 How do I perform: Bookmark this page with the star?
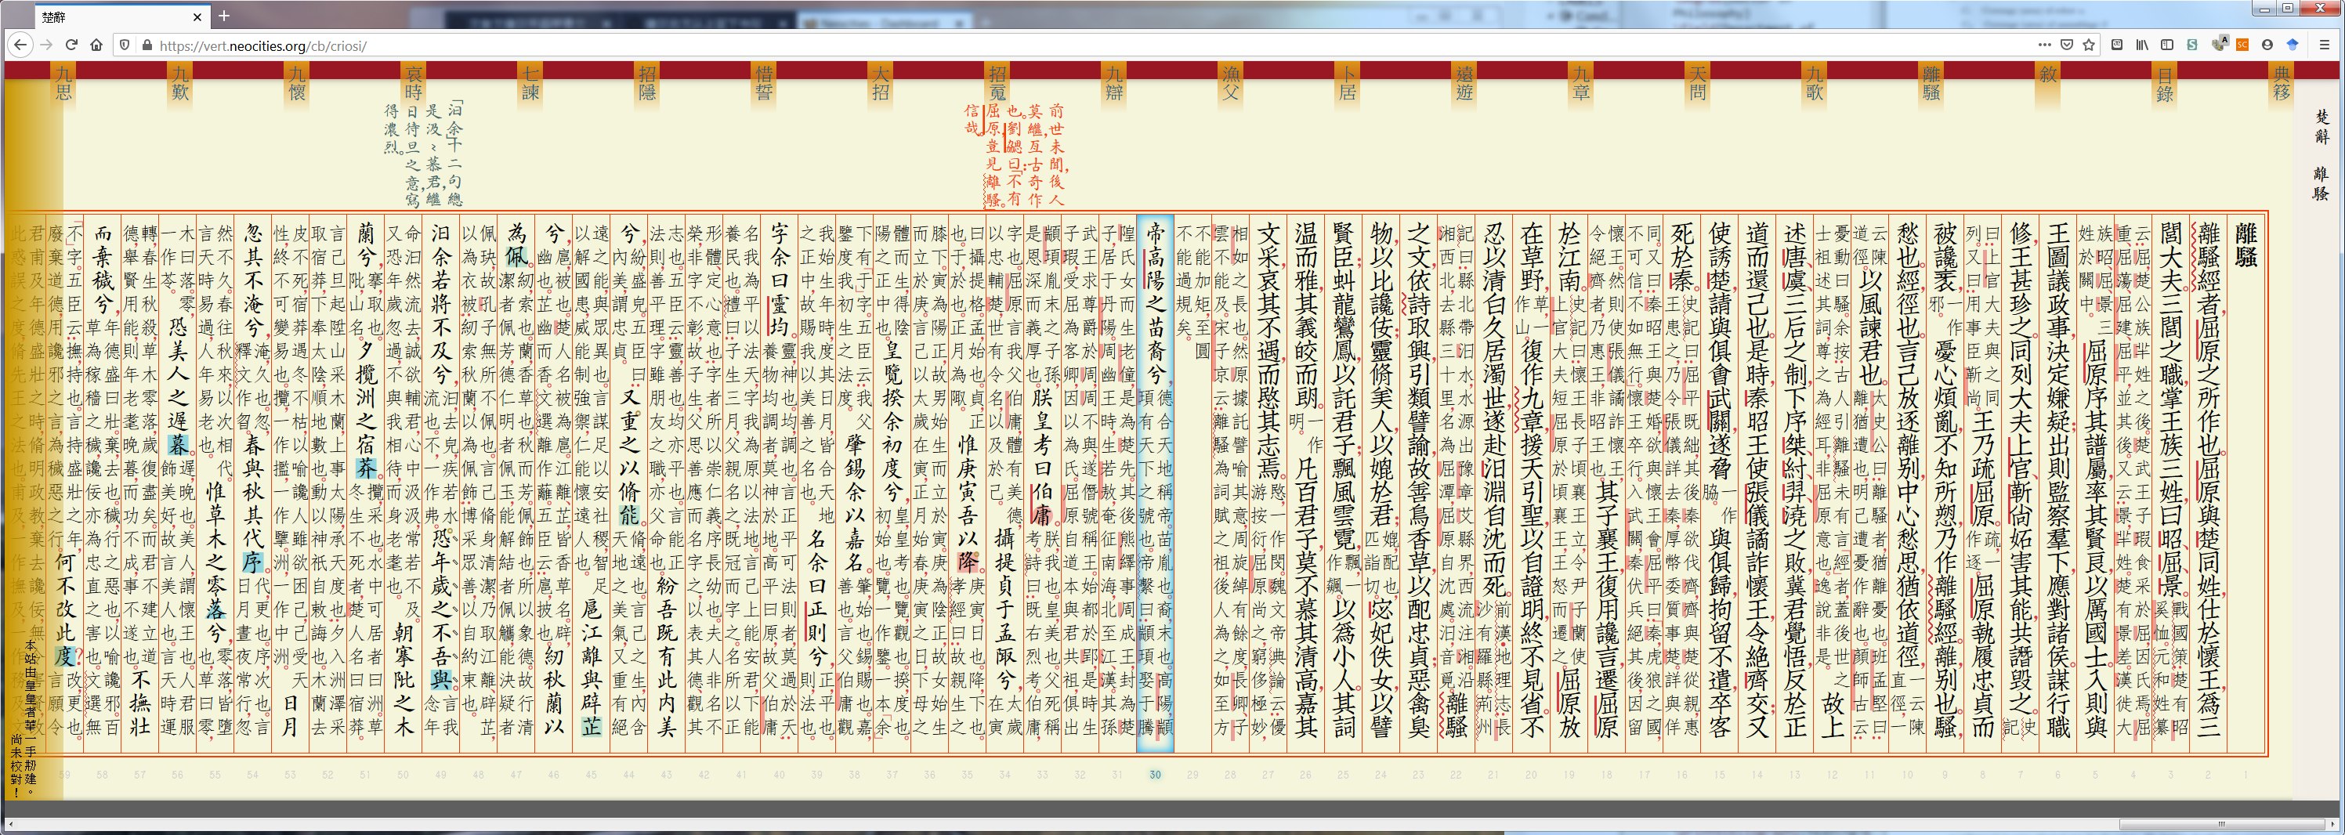click(x=2090, y=45)
